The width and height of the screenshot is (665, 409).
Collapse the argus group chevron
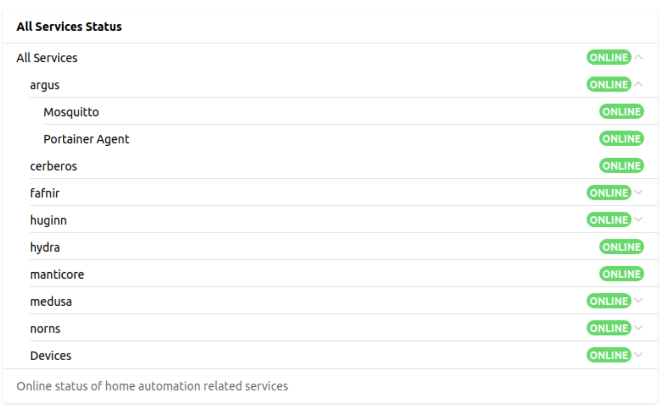(x=638, y=84)
